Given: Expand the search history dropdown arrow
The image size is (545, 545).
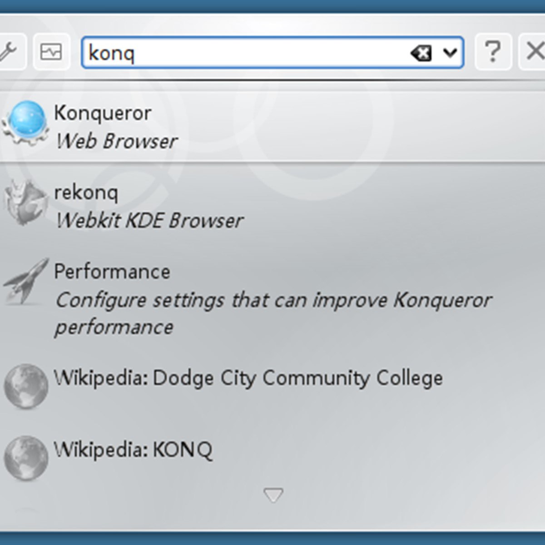Looking at the screenshot, I should pyautogui.click(x=450, y=53).
